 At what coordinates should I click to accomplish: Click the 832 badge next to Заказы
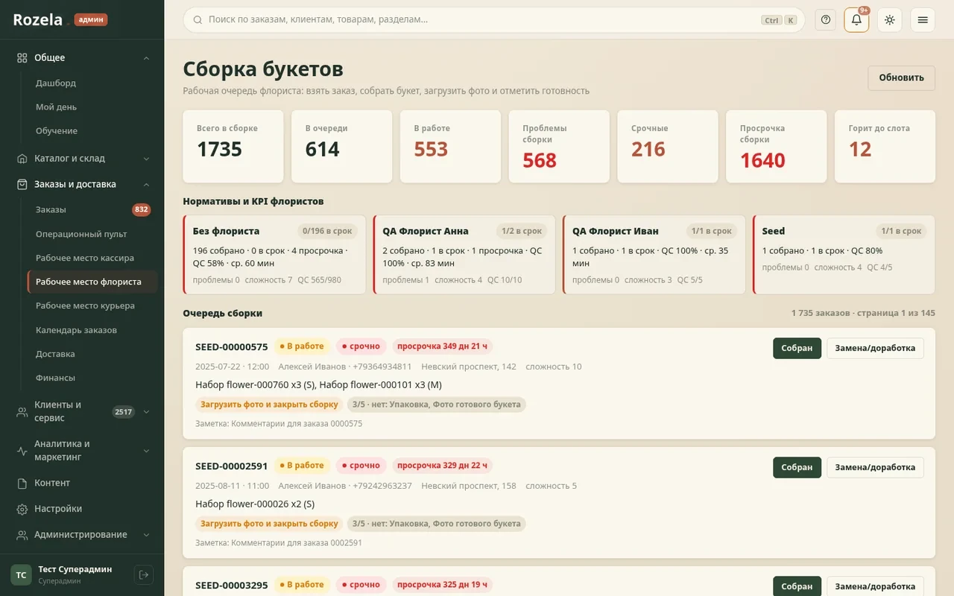(x=142, y=209)
